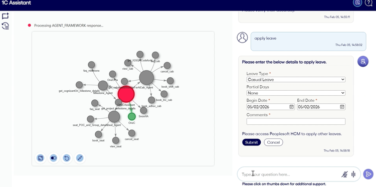Cancel the leave form

[x=273, y=142]
